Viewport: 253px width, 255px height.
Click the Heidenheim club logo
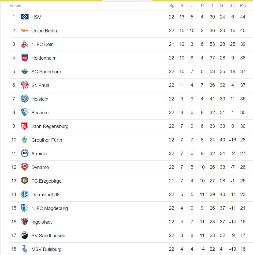(x=25, y=58)
